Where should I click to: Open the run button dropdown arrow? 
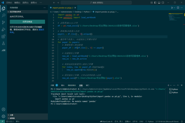coord(175,8)
